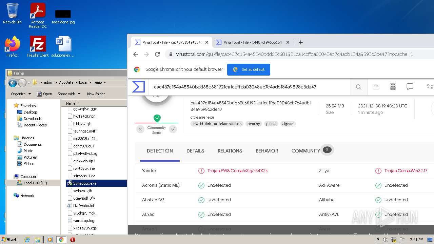Open the COMMUNITY tab
Screen dimensions: 434x244
click(306, 151)
